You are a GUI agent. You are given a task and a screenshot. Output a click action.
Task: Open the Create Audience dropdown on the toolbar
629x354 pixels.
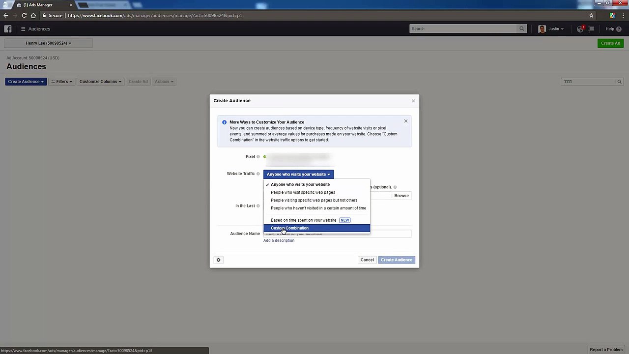coord(26,82)
